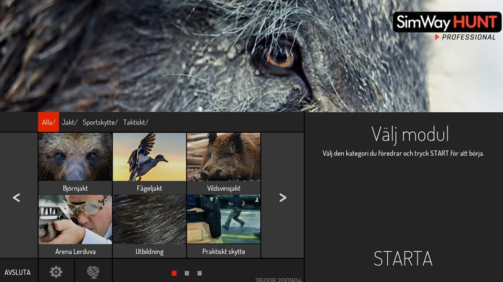Viewport: 503px width, 282px height.
Task: Switch to the Sportskytte category tab
Action: [x=100, y=123]
